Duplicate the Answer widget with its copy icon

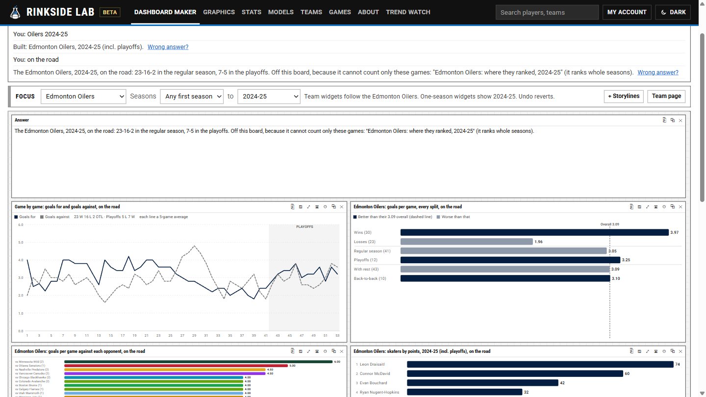673,120
